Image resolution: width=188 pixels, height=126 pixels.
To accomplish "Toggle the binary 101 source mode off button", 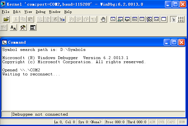I will click(181, 19).
